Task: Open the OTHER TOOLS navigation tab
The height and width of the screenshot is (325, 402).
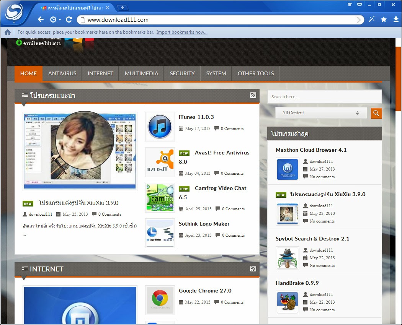Action: tap(256, 73)
